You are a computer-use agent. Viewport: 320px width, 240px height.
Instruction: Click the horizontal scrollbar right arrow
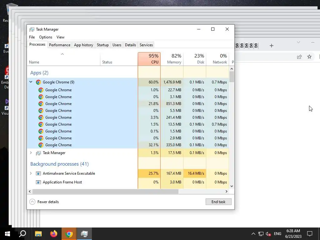pyautogui.click(x=226, y=192)
